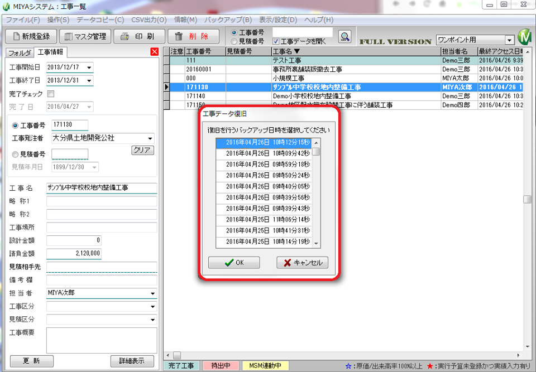This screenshot has height=372, width=536.
Task: Select 工事番号 radio in the info panel
Action: tap(15, 125)
